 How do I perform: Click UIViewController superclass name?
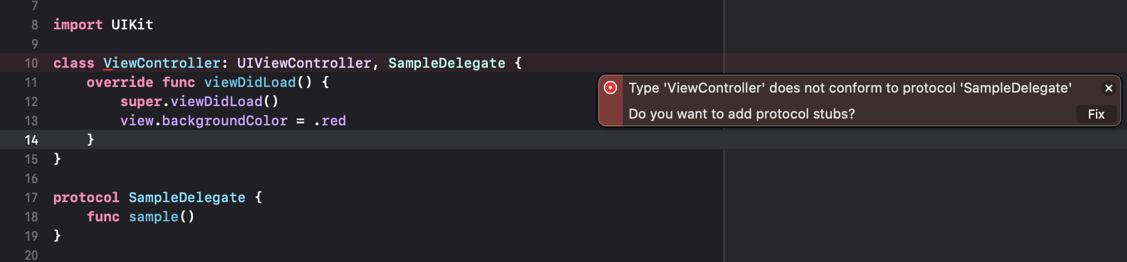pos(304,63)
